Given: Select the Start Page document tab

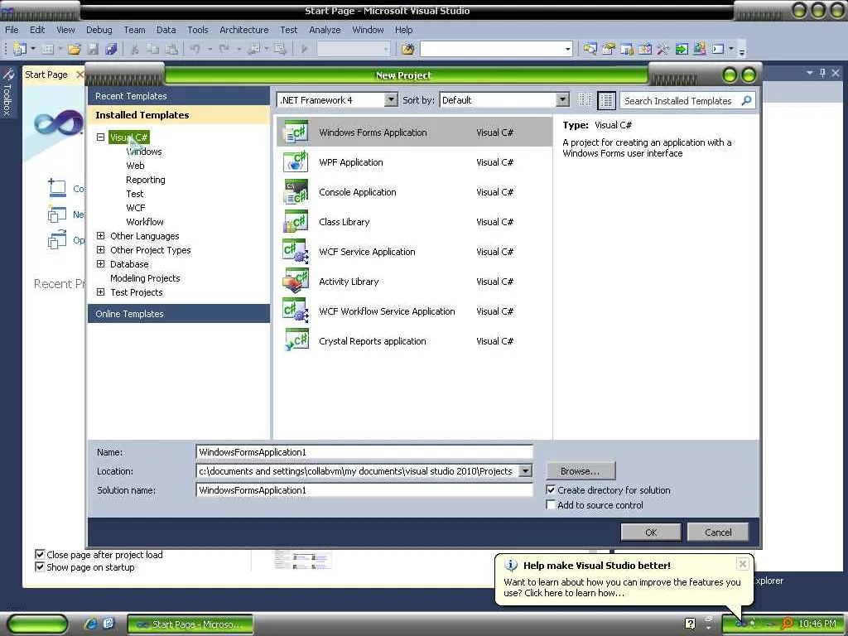Looking at the screenshot, I should pos(46,75).
